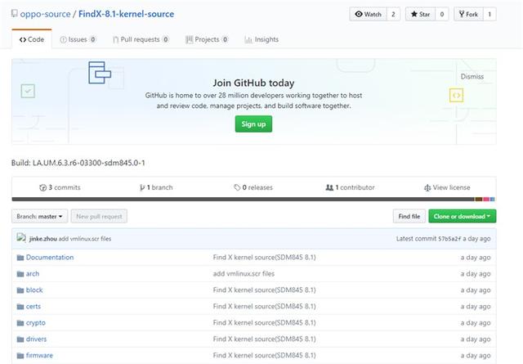Click the language breakdown color bar
523x364 pixels.
pyautogui.click(x=253, y=200)
